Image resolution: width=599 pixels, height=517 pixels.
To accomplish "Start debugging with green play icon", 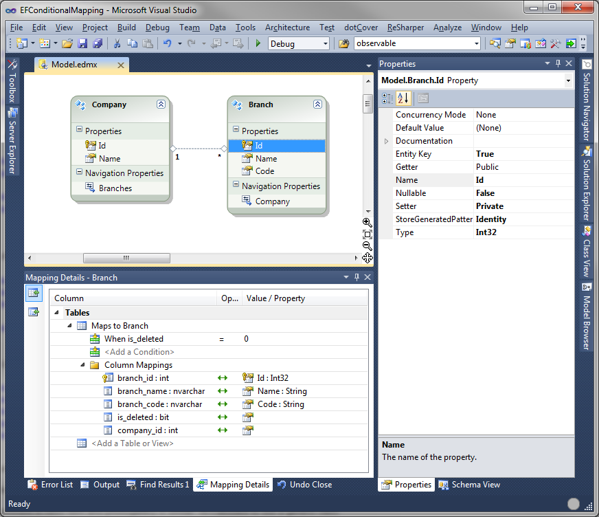I will point(258,43).
